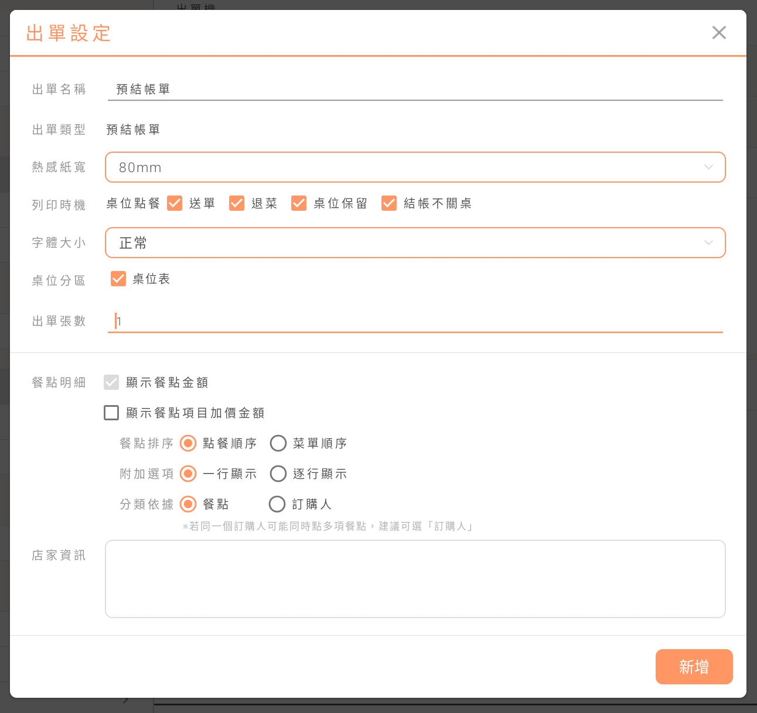
Task: Select 餐點 as the category basis
Action: 188,504
